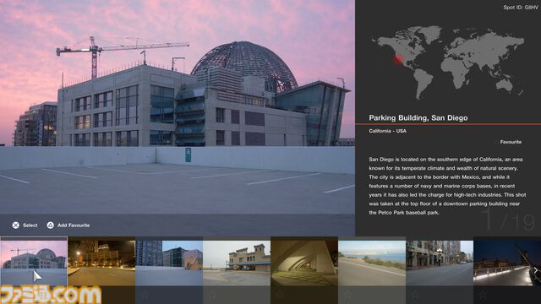Click the triangle Add Favourite icon
The height and width of the screenshot is (304, 541).
coord(51,225)
